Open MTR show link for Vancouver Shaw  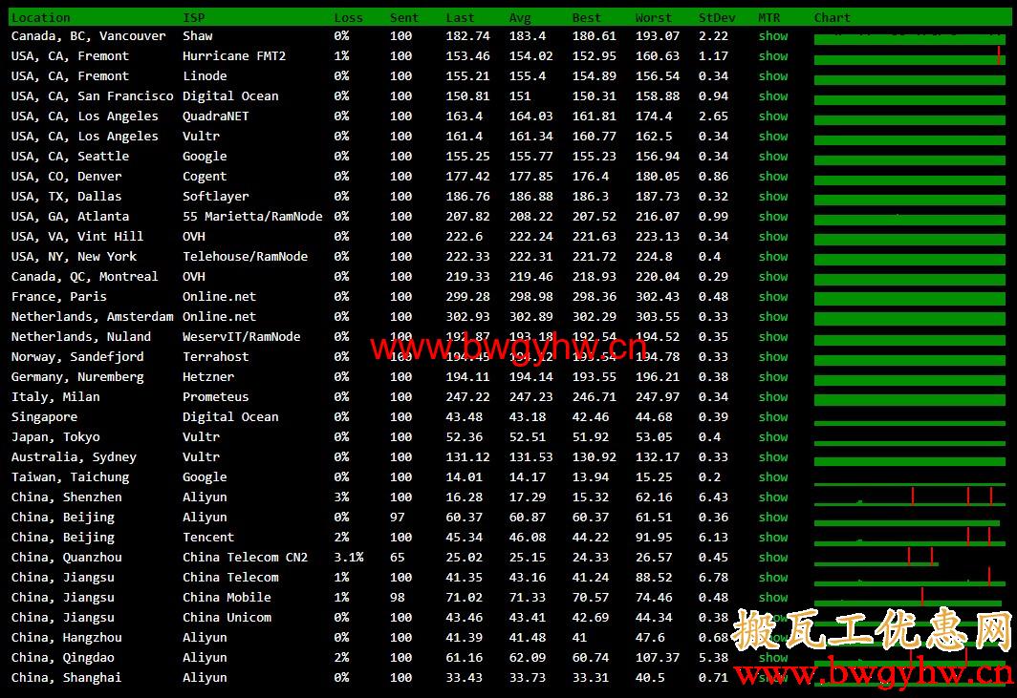point(773,36)
